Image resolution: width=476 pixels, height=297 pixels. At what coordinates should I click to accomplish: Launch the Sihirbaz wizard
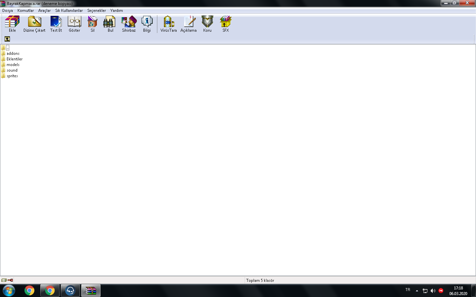click(x=129, y=24)
